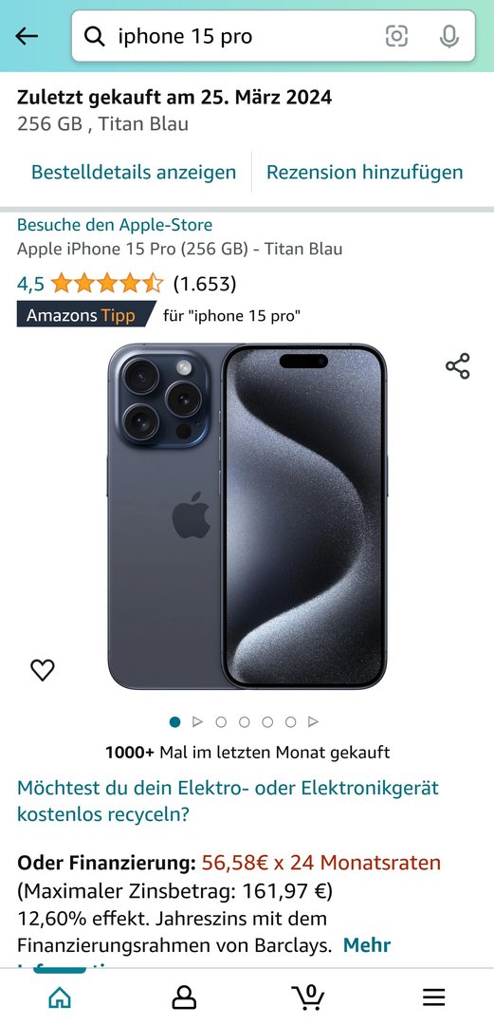Open the Home tab icon
Screen dimensions: 494x1025
coord(60,997)
